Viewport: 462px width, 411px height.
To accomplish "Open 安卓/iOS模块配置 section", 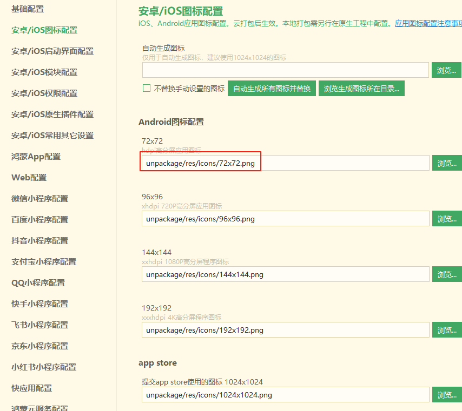I will pos(44,72).
